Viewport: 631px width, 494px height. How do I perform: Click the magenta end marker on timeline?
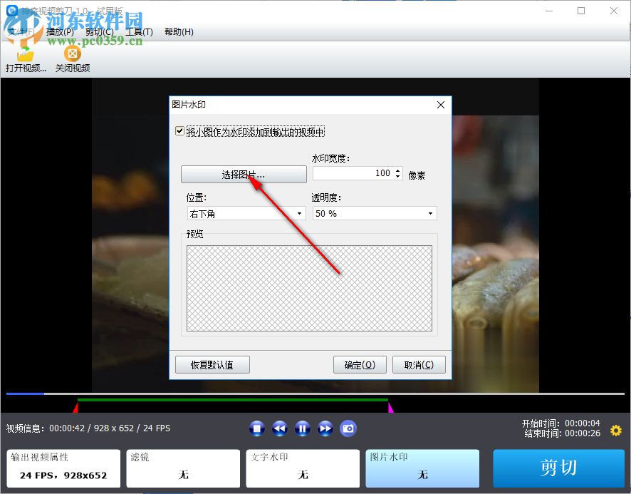[390, 408]
